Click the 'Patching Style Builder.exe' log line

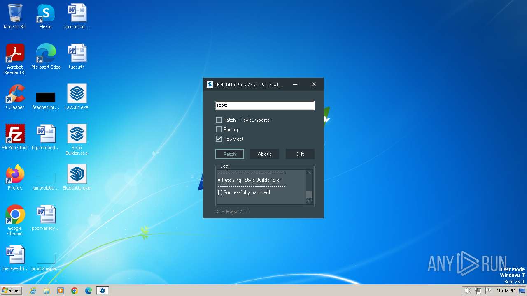250,180
